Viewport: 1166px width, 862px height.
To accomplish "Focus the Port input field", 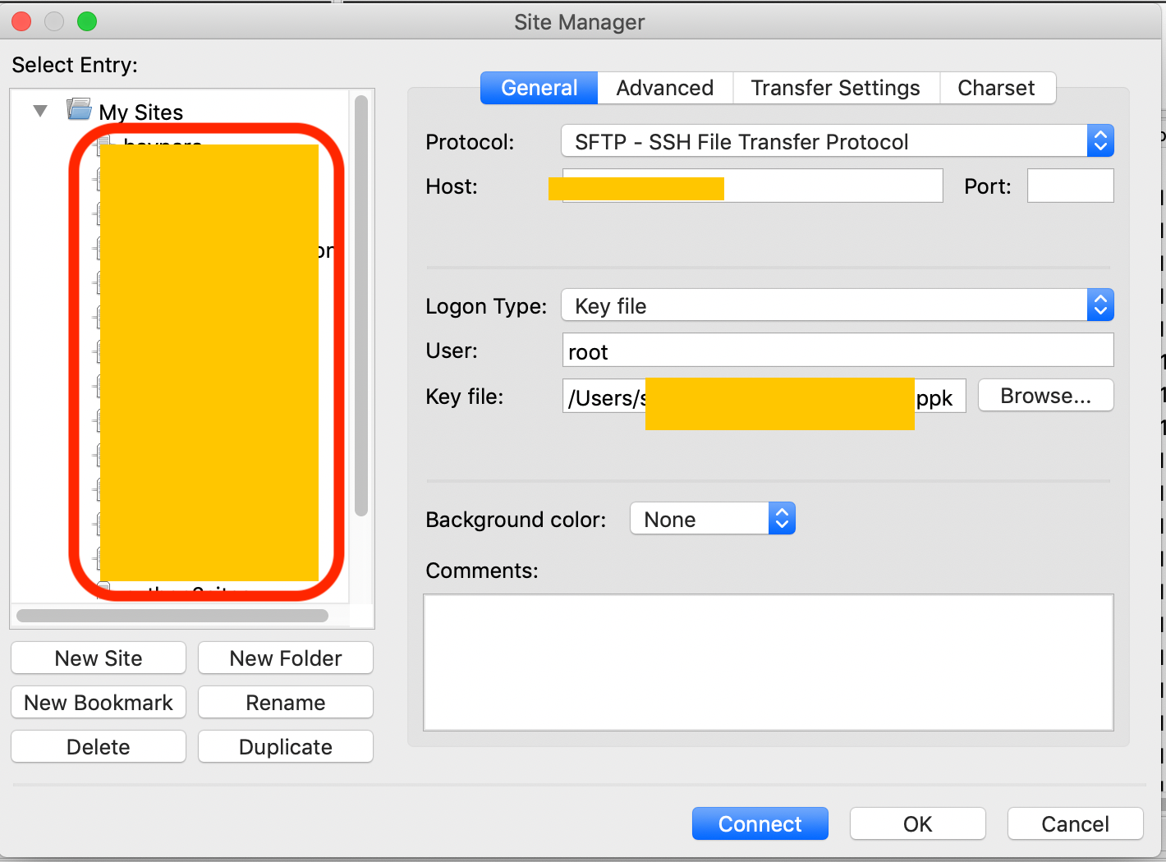I will [1070, 186].
